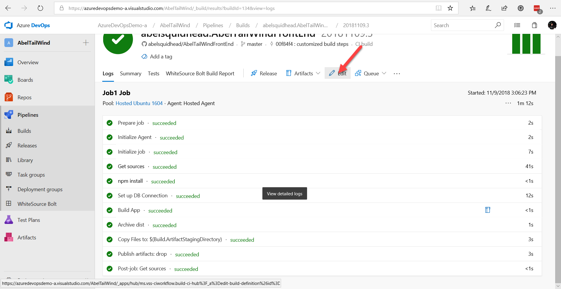561x289 pixels.
Task: Click the Pipelines rocket icon in sidebar
Action: tap(9, 115)
